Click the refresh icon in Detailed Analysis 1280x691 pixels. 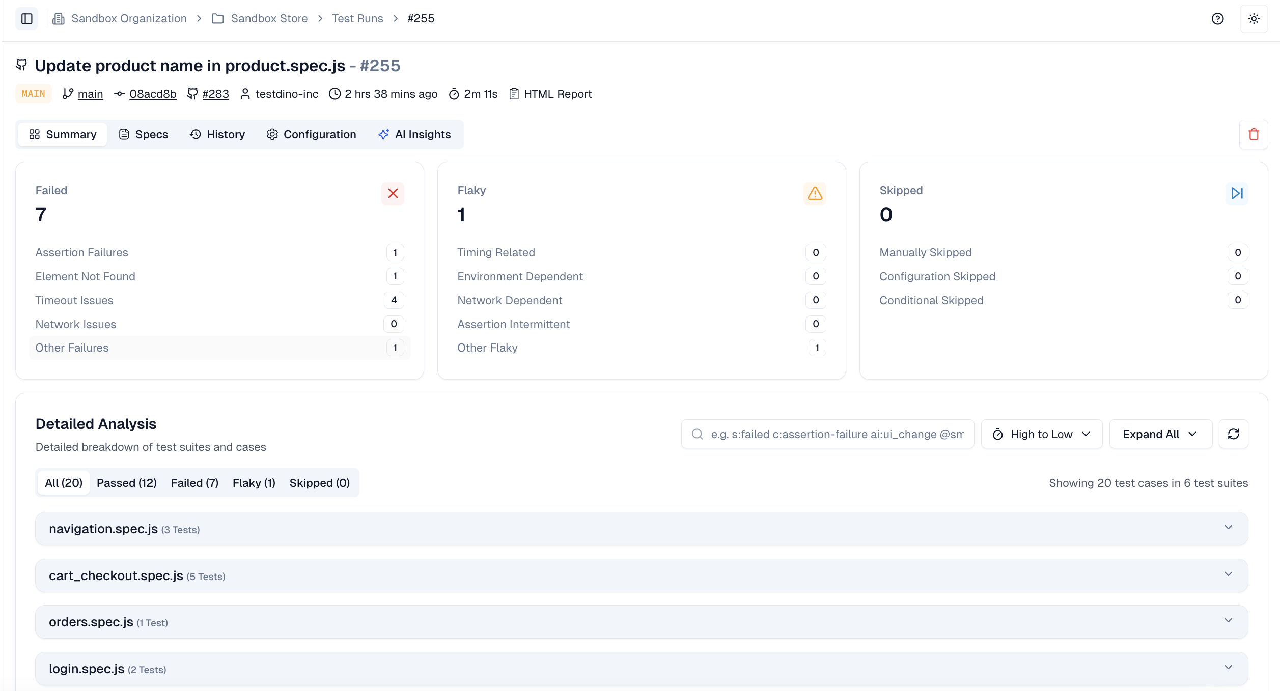(1233, 434)
